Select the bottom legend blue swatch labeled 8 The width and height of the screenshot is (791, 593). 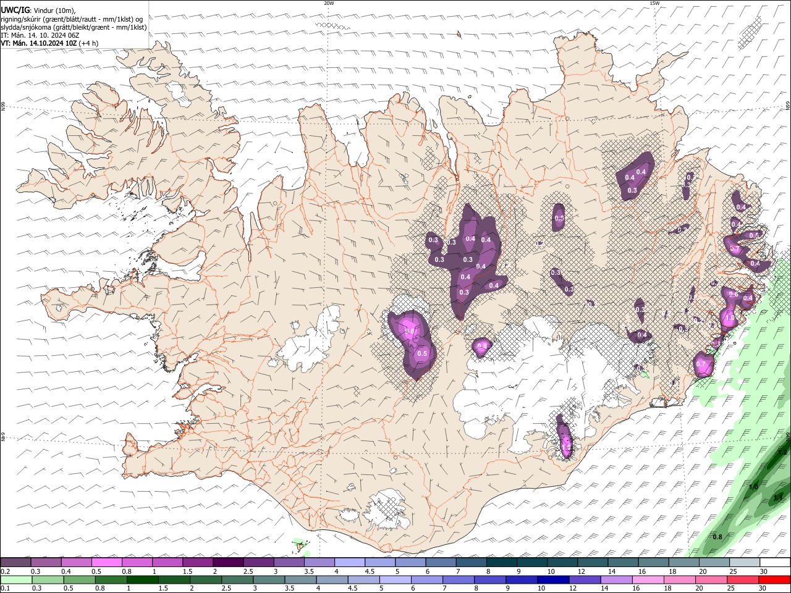pos(489,580)
